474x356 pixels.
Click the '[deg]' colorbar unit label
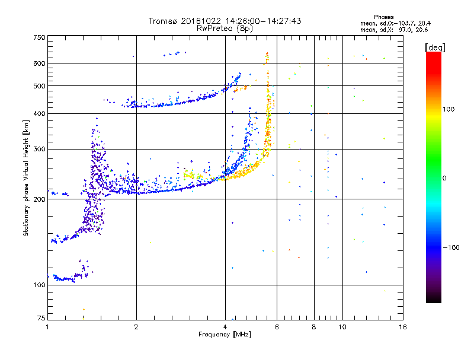tap(435, 47)
